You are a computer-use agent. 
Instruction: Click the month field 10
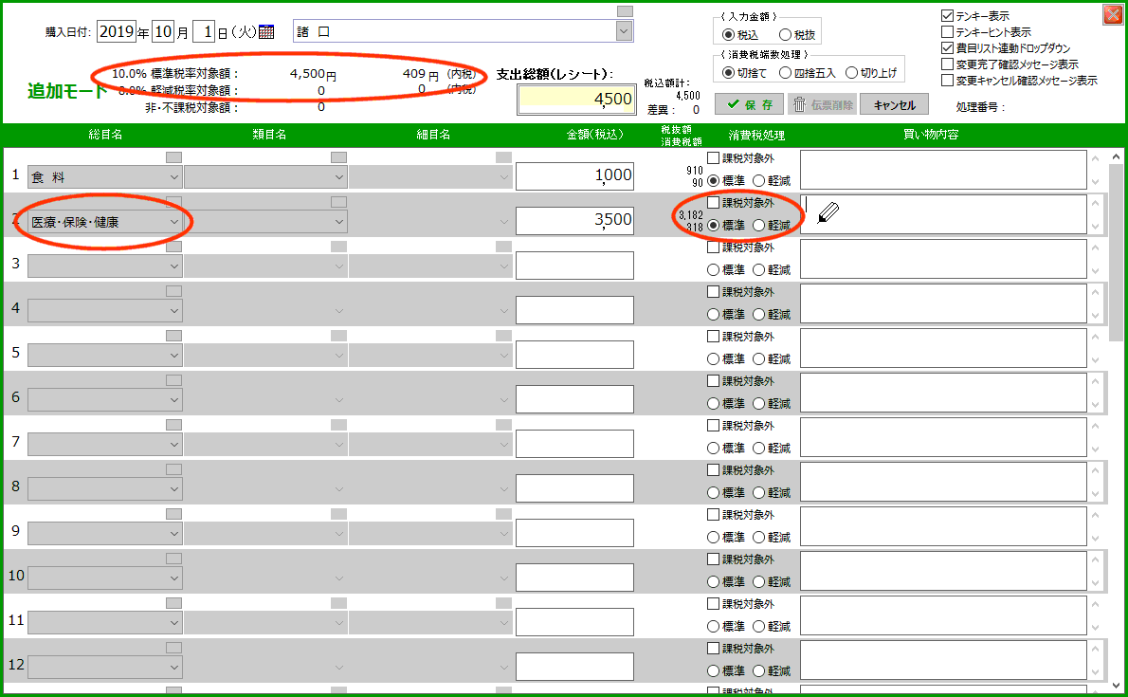coord(163,31)
